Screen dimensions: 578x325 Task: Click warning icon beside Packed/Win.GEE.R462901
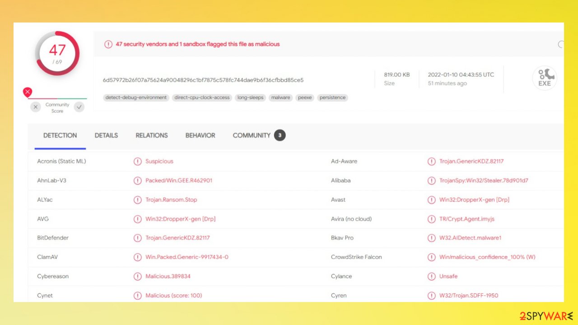click(138, 181)
